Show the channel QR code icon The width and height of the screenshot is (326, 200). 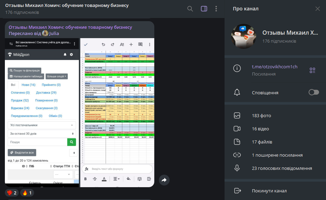pos(312,70)
